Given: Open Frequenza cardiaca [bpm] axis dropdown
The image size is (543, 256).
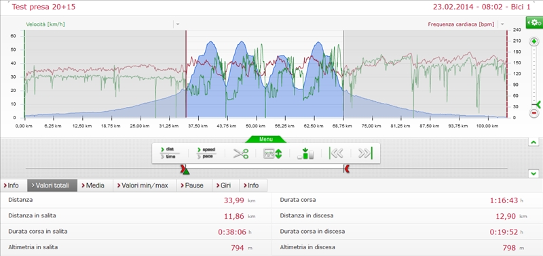Looking at the screenshot, I should click(x=502, y=24).
